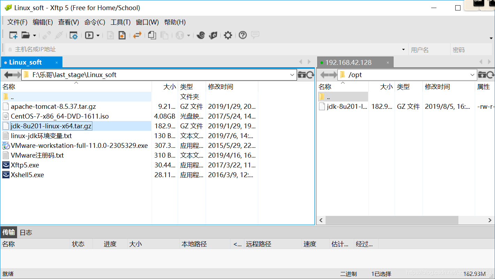Open the 编辑(E) menu
Image resolution: width=495 pixels, height=279 pixels.
click(43, 22)
